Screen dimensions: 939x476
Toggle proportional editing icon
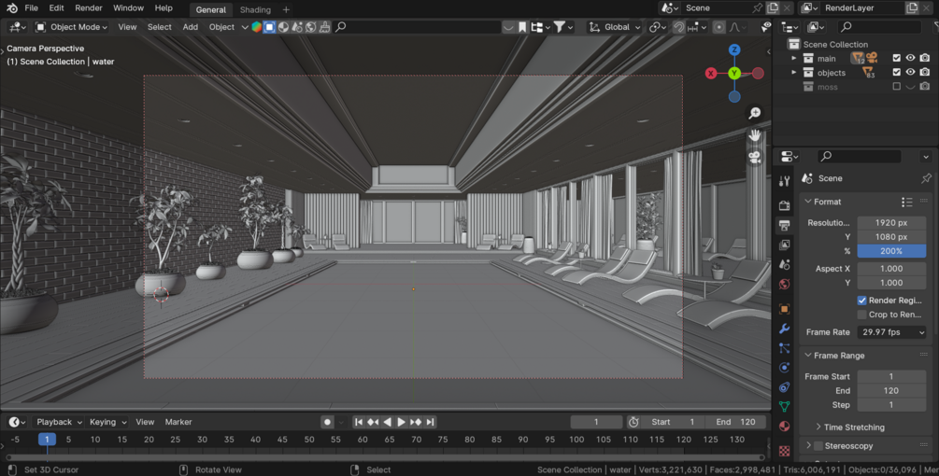[719, 27]
